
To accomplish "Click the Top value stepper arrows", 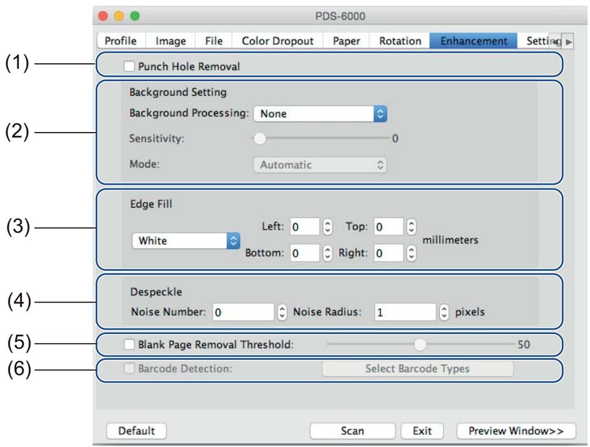I will (x=412, y=227).
